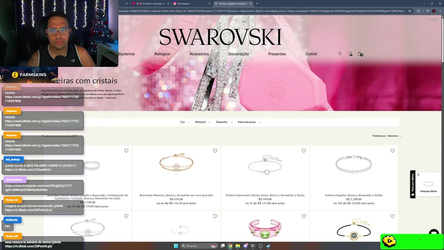Open the Presentes menu
The image size is (444, 250).
(x=277, y=54)
